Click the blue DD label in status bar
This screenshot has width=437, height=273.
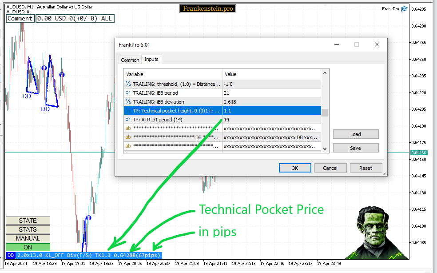(11, 255)
